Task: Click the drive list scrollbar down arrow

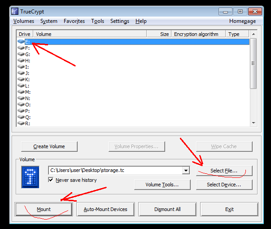Action: 254,123
